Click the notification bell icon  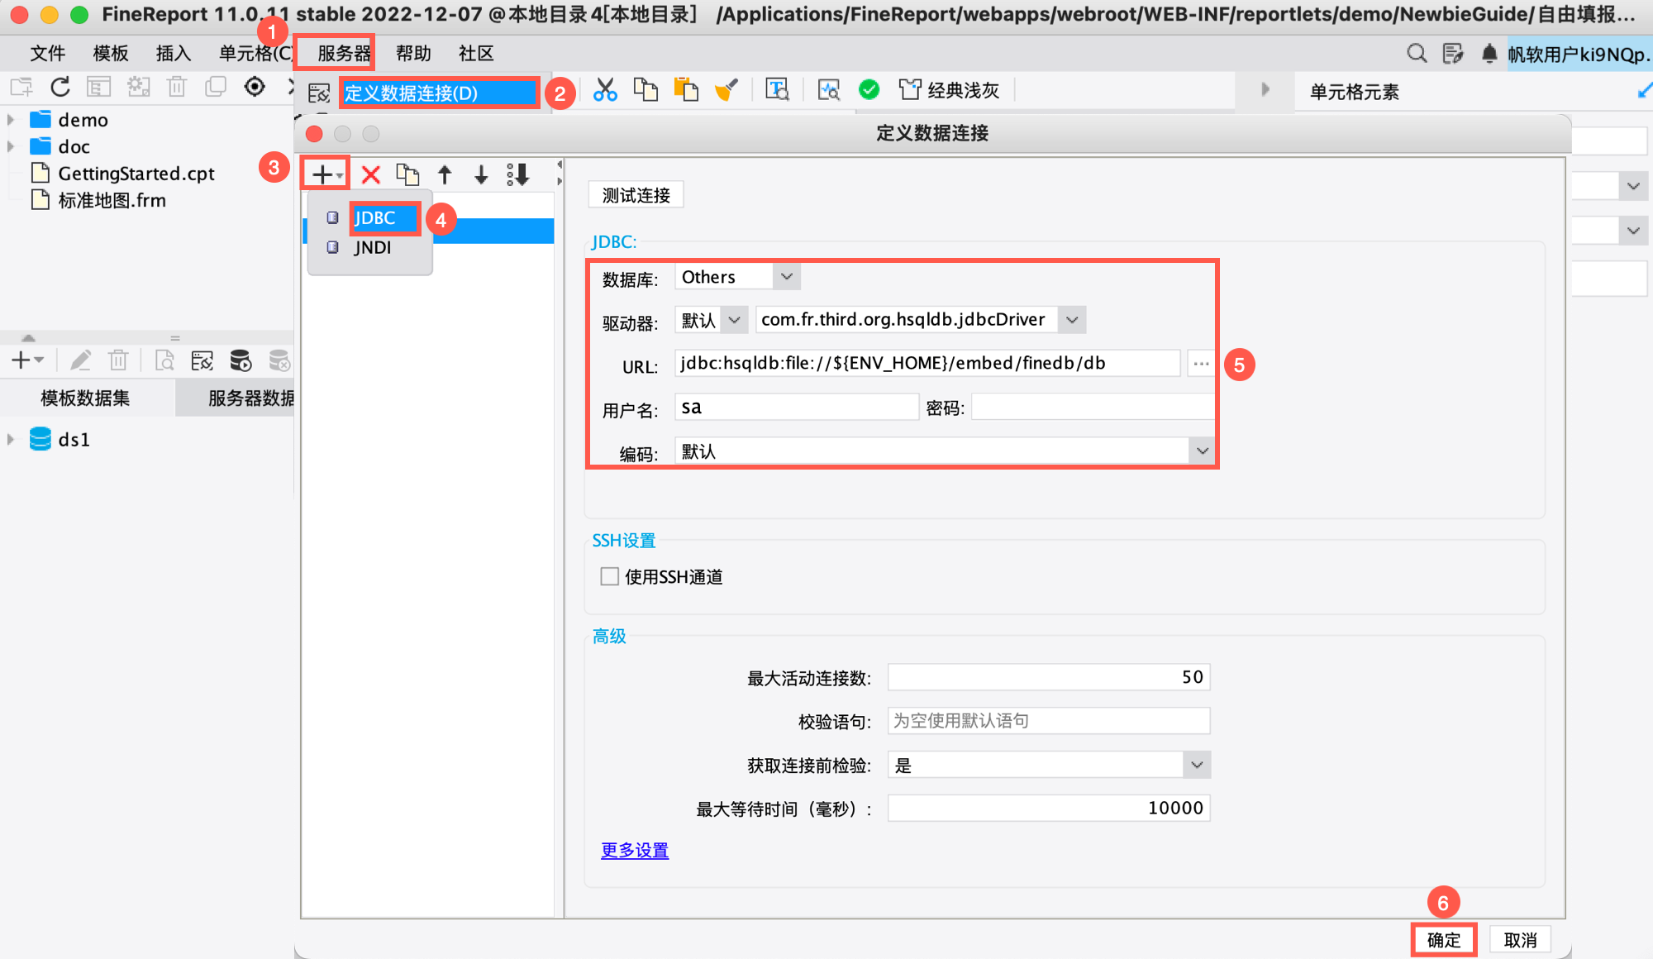point(1489,54)
